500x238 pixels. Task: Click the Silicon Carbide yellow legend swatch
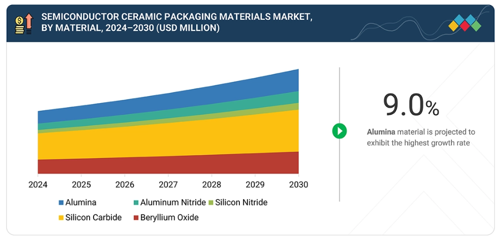pyautogui.click(x=61, y=218)
